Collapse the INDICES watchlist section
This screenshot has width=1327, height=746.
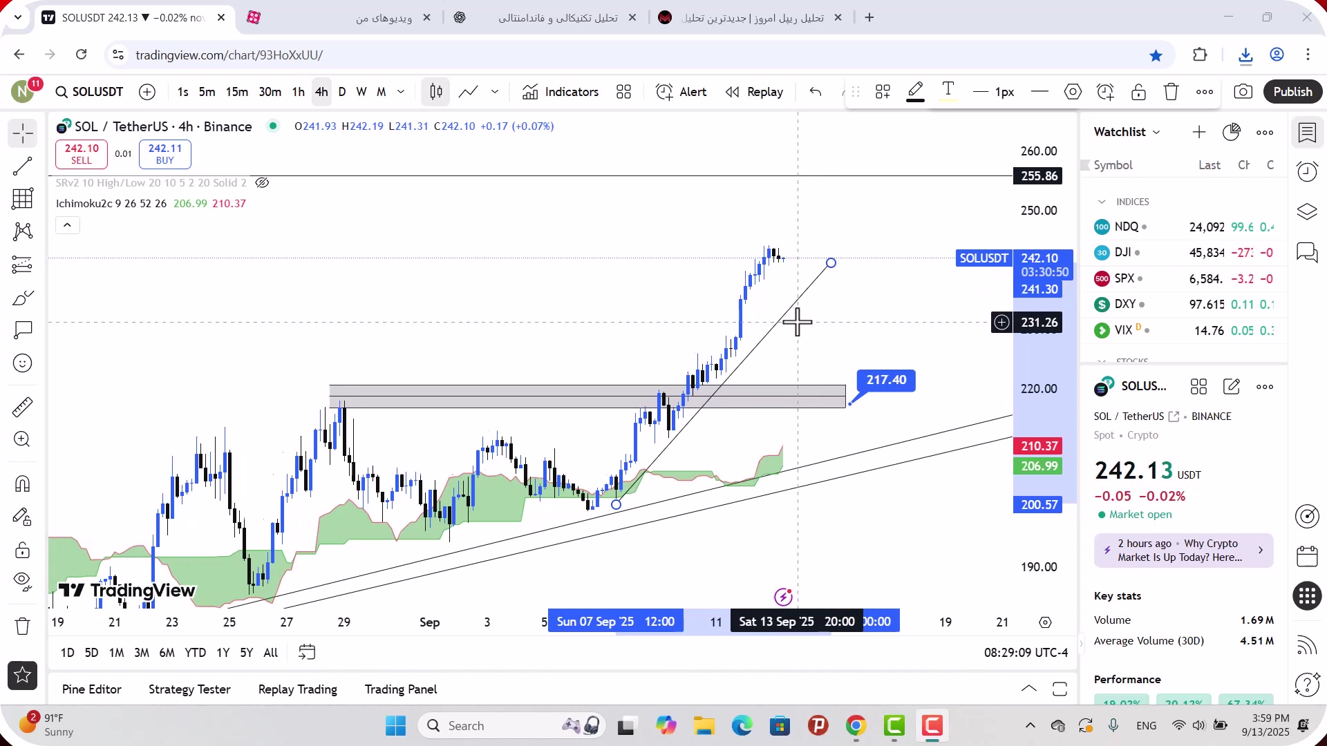(1102, 202)
